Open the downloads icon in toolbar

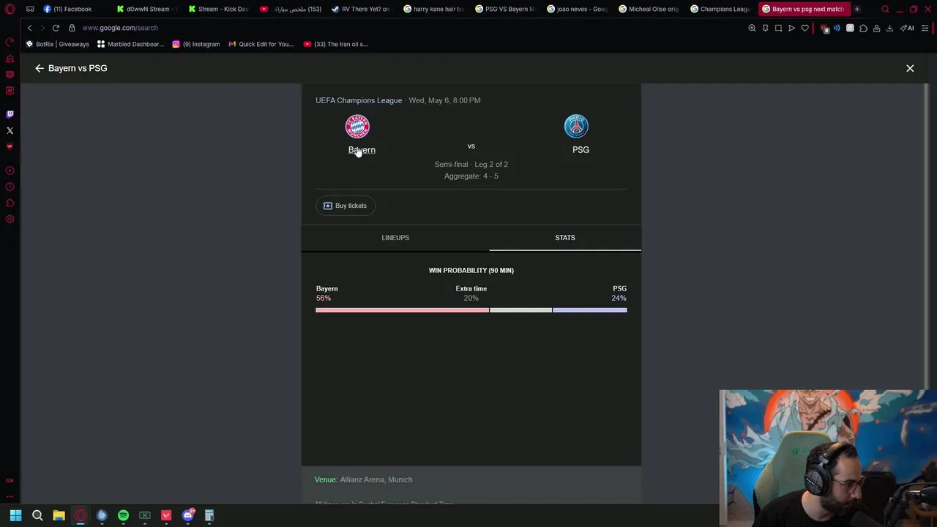pyautogui.click(x=889, y=28)
